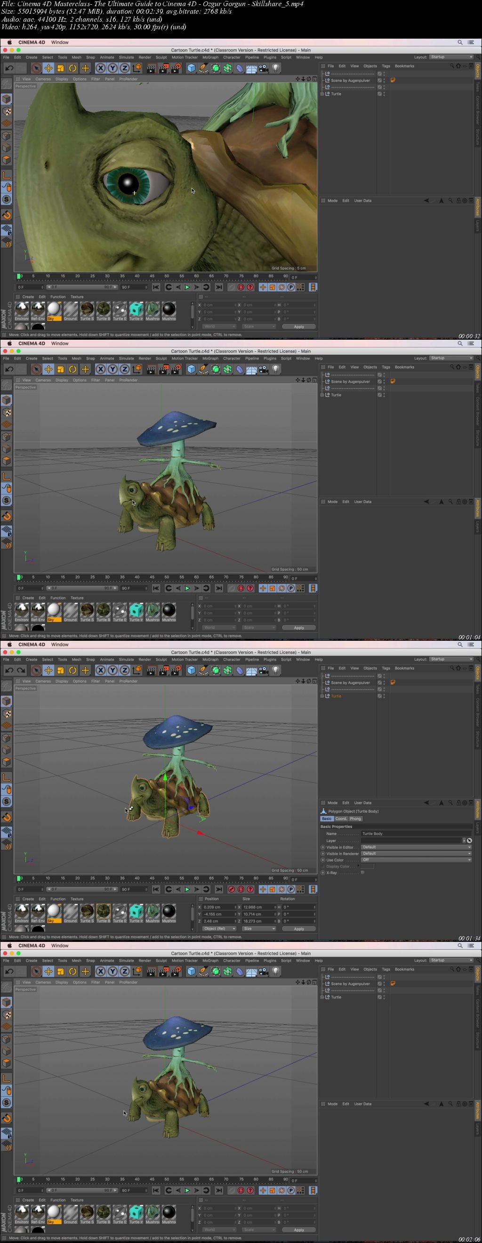Click the orange tag icon beside Scene by Augenpulver, 00:00:32 frame

[393, 80]
